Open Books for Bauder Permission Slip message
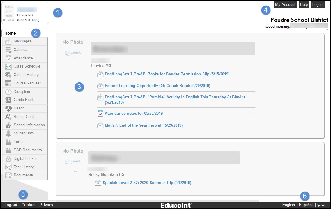331x209 pixels. tap(167, 74)
